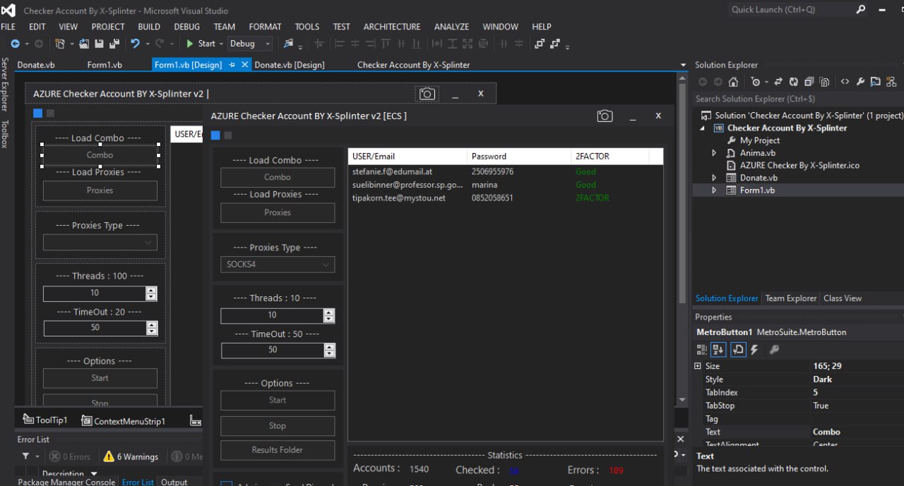
Task: Click the Alphabetical sort icon in Properties
Action: click(x=719, y=349)
